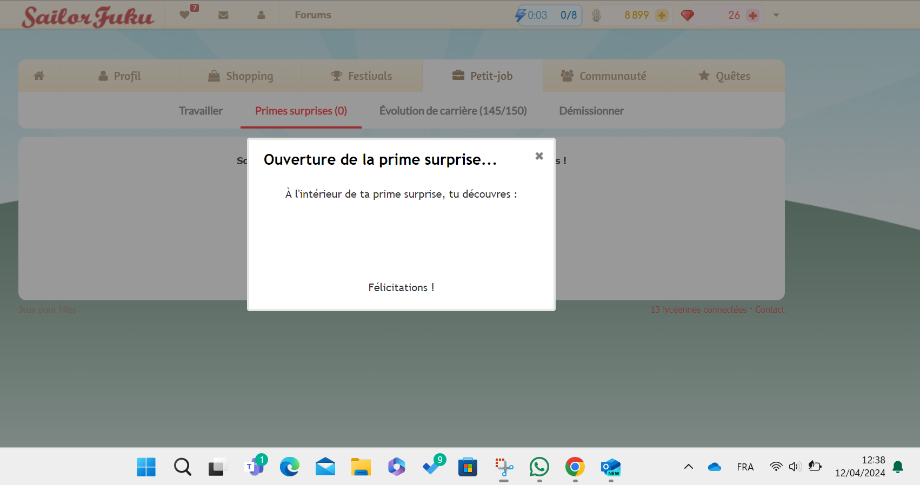Open Wi-Fi network tray icon

(x=776, y=467)
